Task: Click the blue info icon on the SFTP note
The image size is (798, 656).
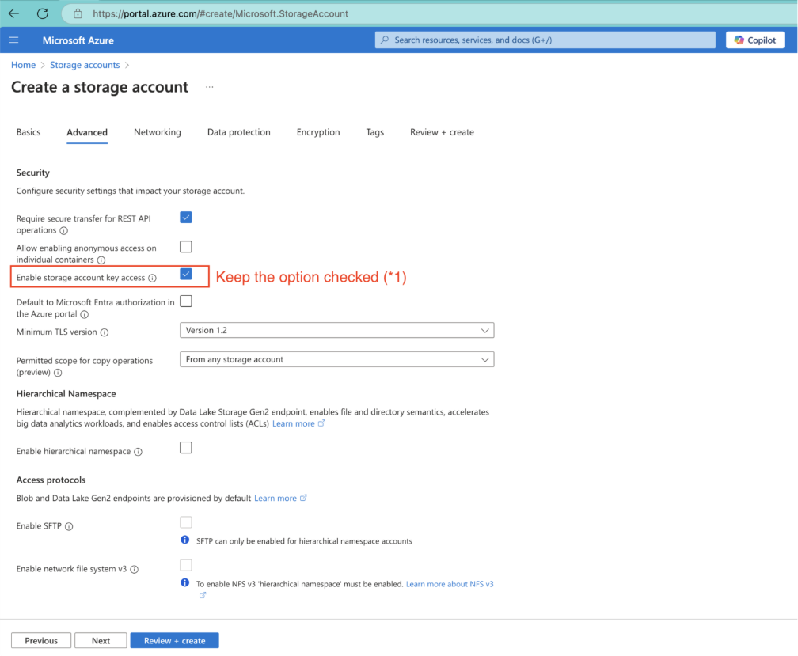Action: pyautogui.click(x=186, y=540)
